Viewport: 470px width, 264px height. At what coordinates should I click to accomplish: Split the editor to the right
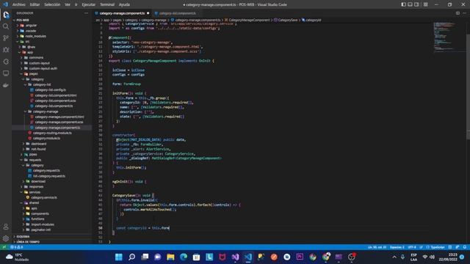(458, 13)
